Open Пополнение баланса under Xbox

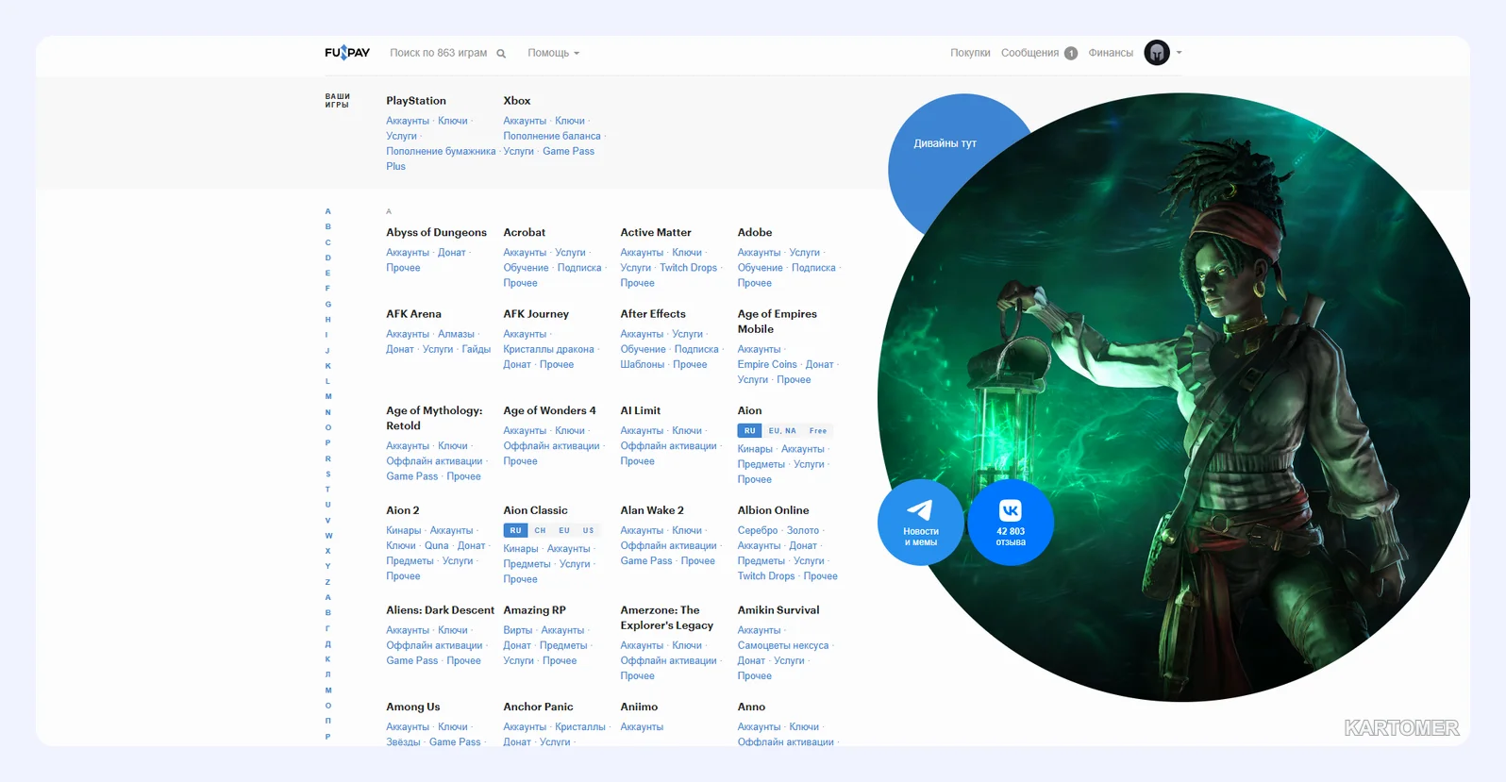click(x=552, y=136)
